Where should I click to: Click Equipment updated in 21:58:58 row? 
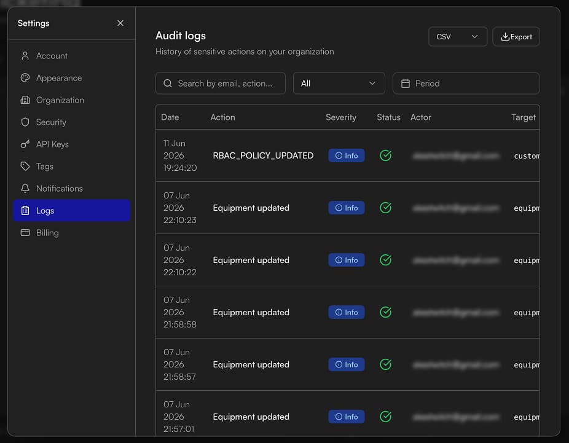coord(251,312)
